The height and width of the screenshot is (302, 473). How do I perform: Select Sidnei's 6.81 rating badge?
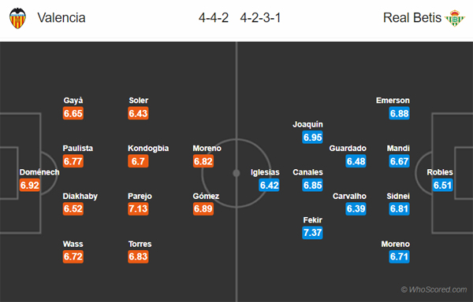click(399, 208)
